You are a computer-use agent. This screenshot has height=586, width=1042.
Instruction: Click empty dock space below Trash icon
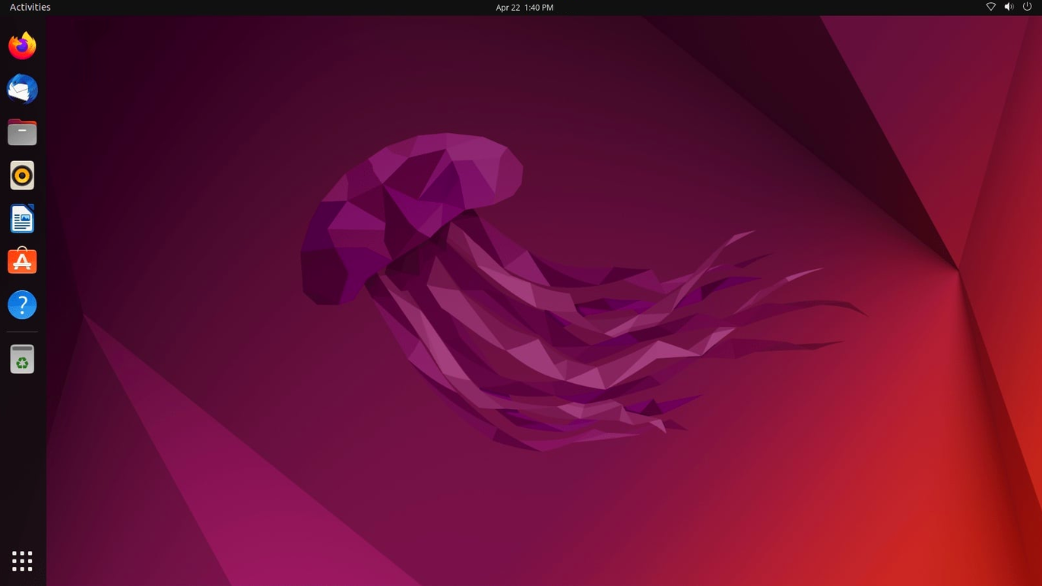[x=22, y=456]
